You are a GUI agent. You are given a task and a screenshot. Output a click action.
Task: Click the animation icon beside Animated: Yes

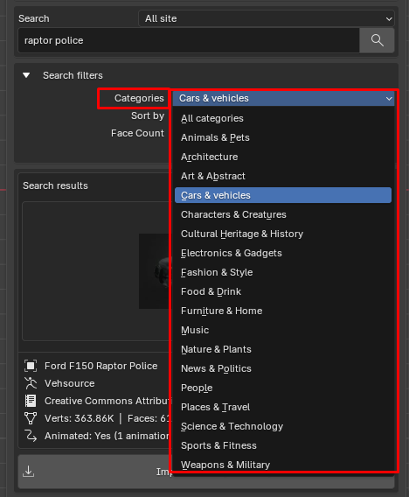click(31, 436)
